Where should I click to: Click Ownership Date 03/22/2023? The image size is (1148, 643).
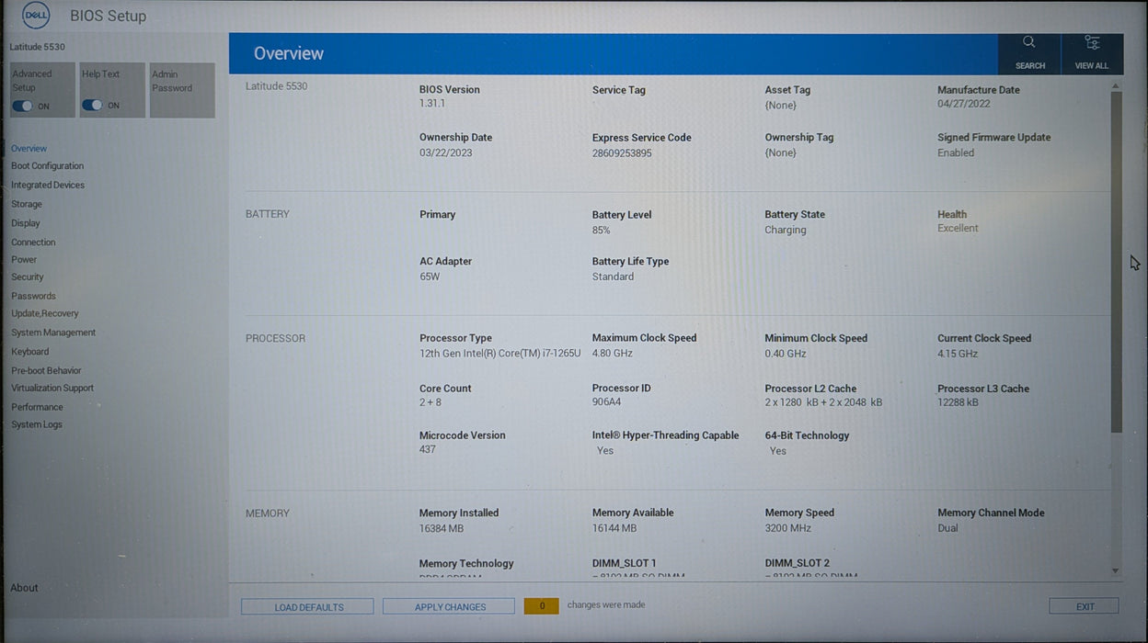pos(446,153)
